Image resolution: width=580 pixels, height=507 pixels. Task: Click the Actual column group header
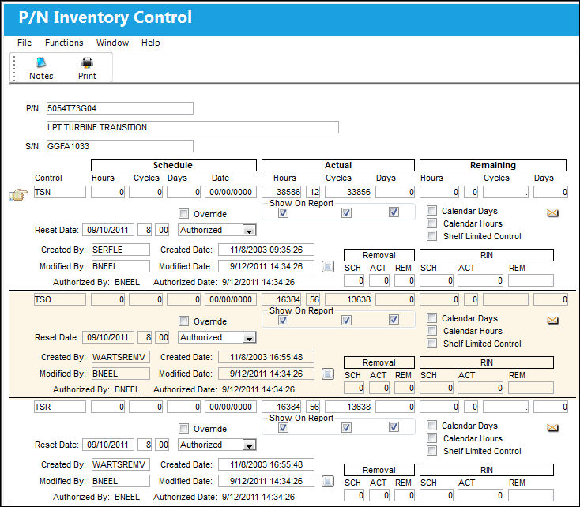coord(338,165)
